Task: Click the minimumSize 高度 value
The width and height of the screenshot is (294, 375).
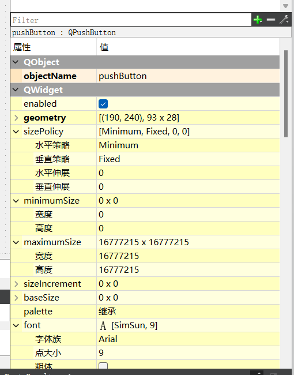Action: 188,228
